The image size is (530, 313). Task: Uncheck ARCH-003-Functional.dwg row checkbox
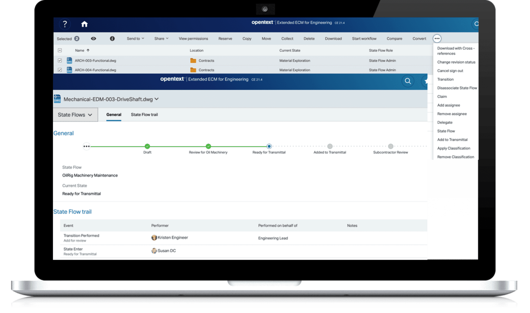tap(59, 61)
